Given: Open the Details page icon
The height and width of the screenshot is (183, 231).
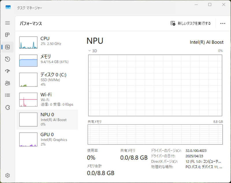Looking at the screenshot, I should coord(8,95).
